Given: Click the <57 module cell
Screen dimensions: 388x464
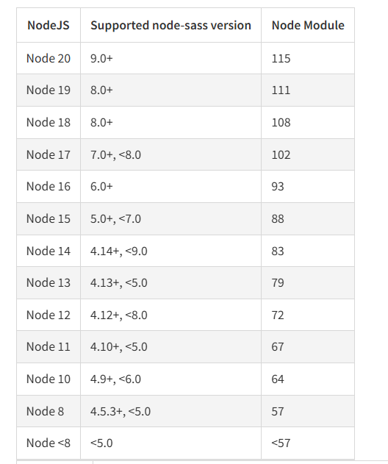Looking at the screenshot, I should click(308, 443).
